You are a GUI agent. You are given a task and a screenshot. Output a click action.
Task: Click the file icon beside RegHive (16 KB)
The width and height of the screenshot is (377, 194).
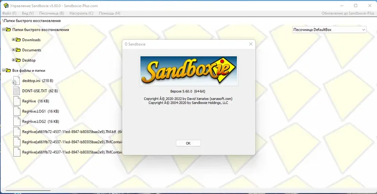pos(16,101)
